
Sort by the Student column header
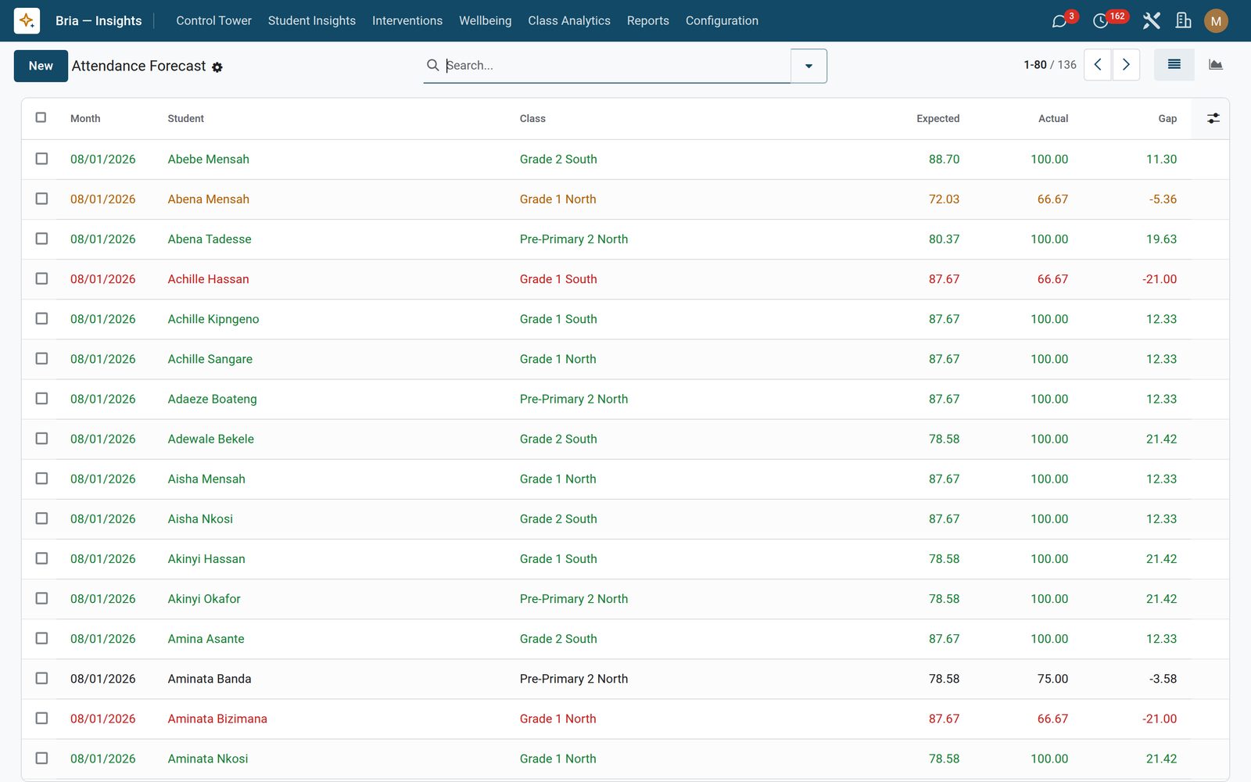185,119
